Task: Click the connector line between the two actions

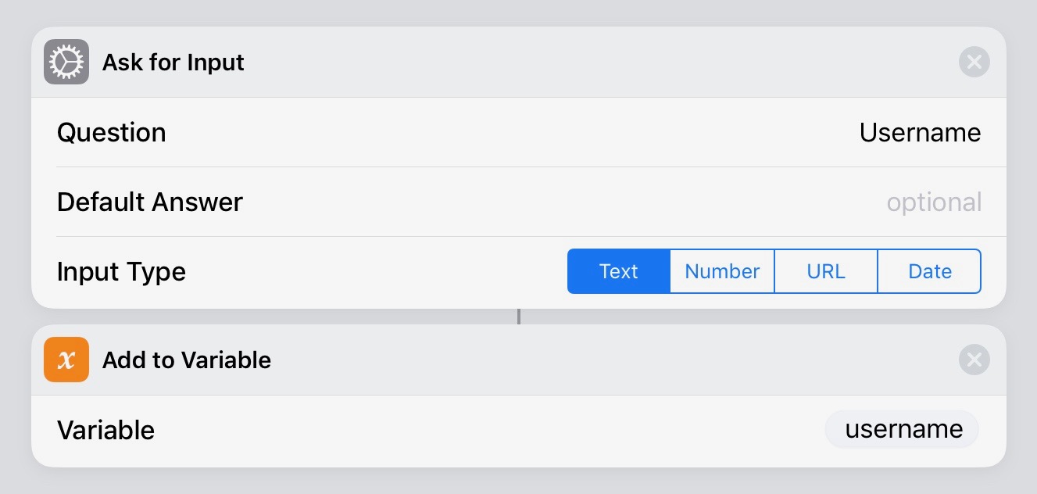Action: coord(518,317)
